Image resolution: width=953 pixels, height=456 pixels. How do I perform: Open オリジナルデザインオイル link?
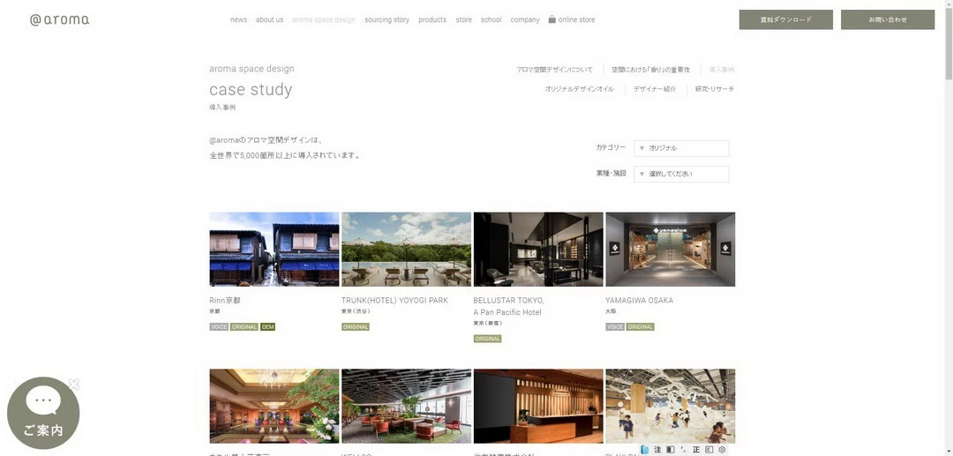tap(579, 89)
